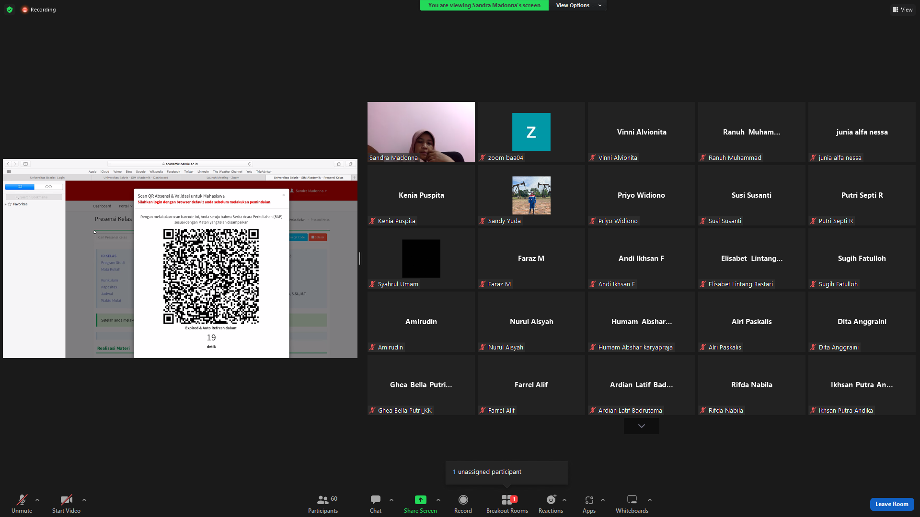Click the academic.bakrie.ac.id address bar
920x517 pixels.
click(x=180, y=164)
